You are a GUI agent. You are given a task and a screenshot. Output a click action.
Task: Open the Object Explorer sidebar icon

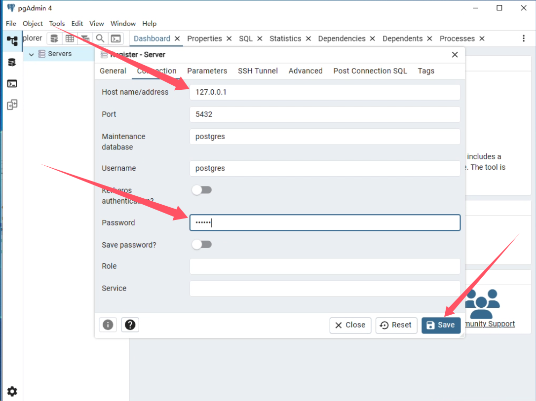(12, 41)
